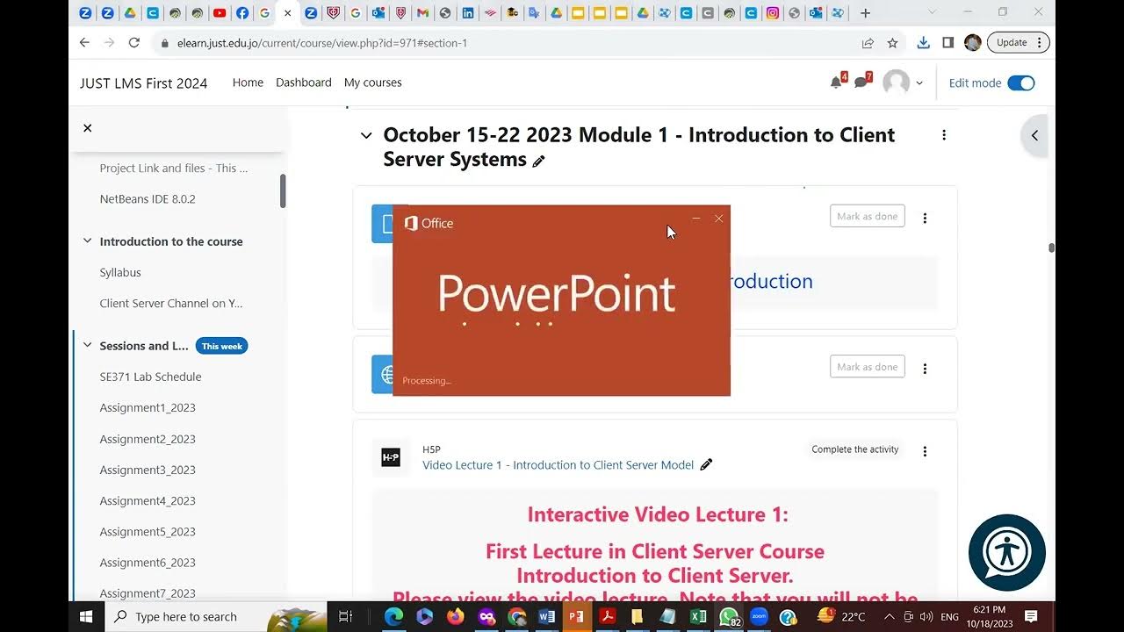
Task: Open My courses in the navigation bar
Action: 373,83
